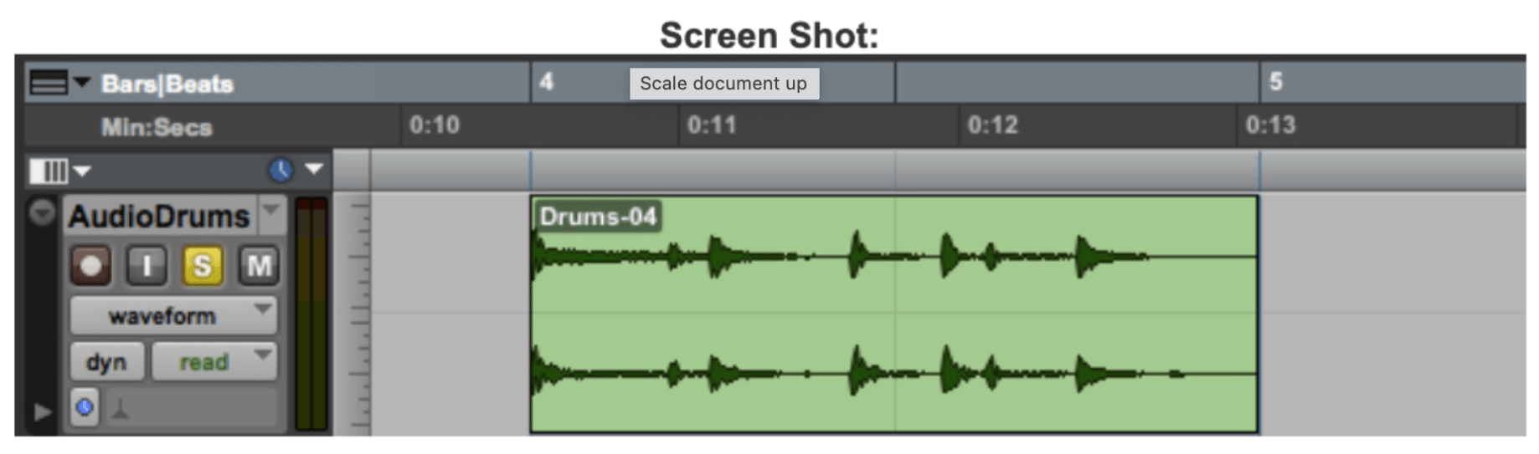Viewport: 1539px width, 454px height.
Task: Click the Min:Secs ruler label
Action: [157, 127]
